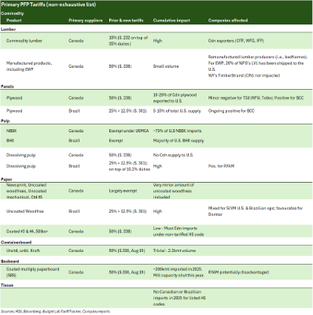Image resolution: width=313 pixels, height=315 pixels.
Task: Click '~70% of U.S NBSK imports' cell
Action: (x=177, y=131)
